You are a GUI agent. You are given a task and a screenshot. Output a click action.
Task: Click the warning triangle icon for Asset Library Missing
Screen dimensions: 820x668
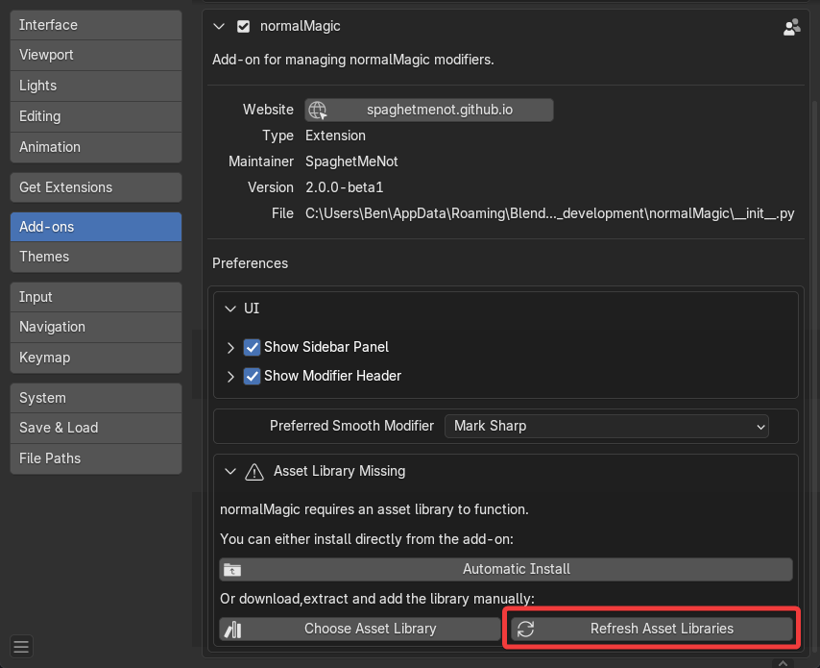(254, 471)
